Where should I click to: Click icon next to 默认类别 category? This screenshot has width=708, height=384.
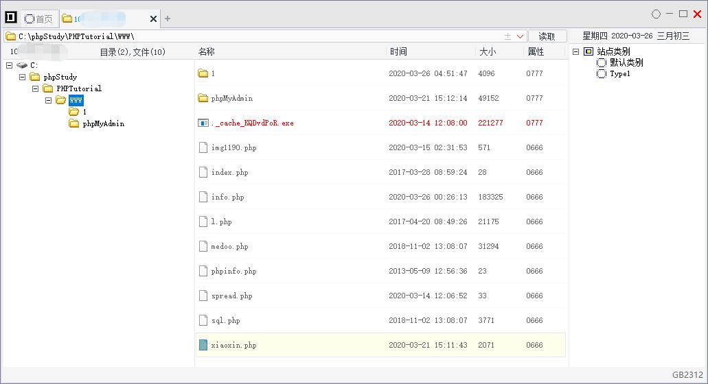pos(602,62)
